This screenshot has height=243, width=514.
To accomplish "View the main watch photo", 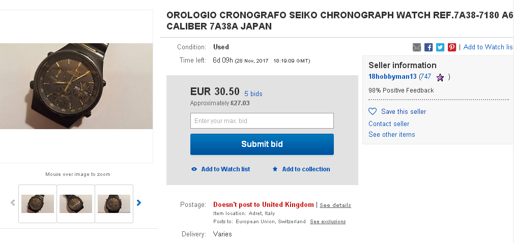I will (x=76, y=86).
